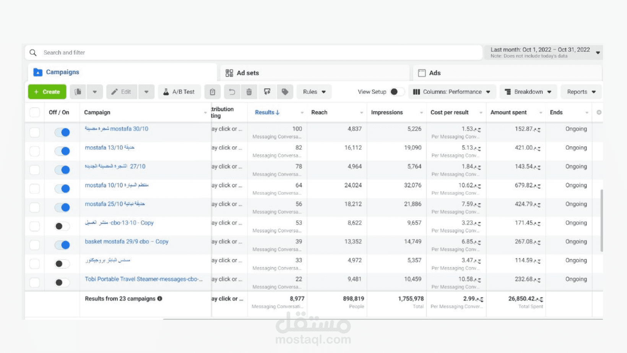Screen dimensions: 627x353
Task: Click Off / On column header
Action: (x=59, y=112)
